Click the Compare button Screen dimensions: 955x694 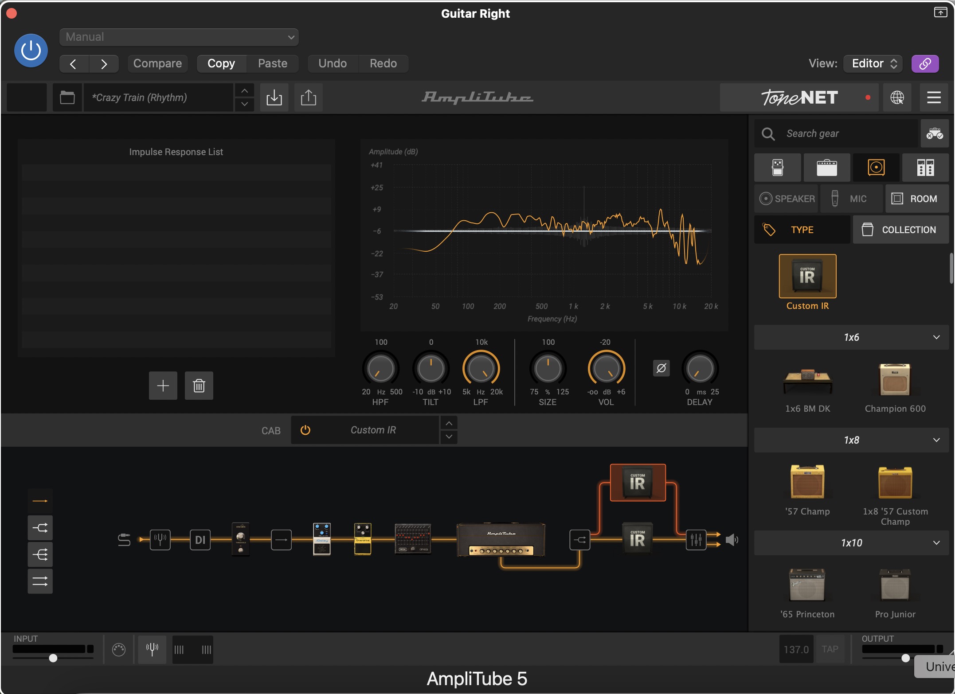point(157,63)
